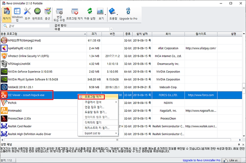Close the 설명 패널 description panel

243,145
